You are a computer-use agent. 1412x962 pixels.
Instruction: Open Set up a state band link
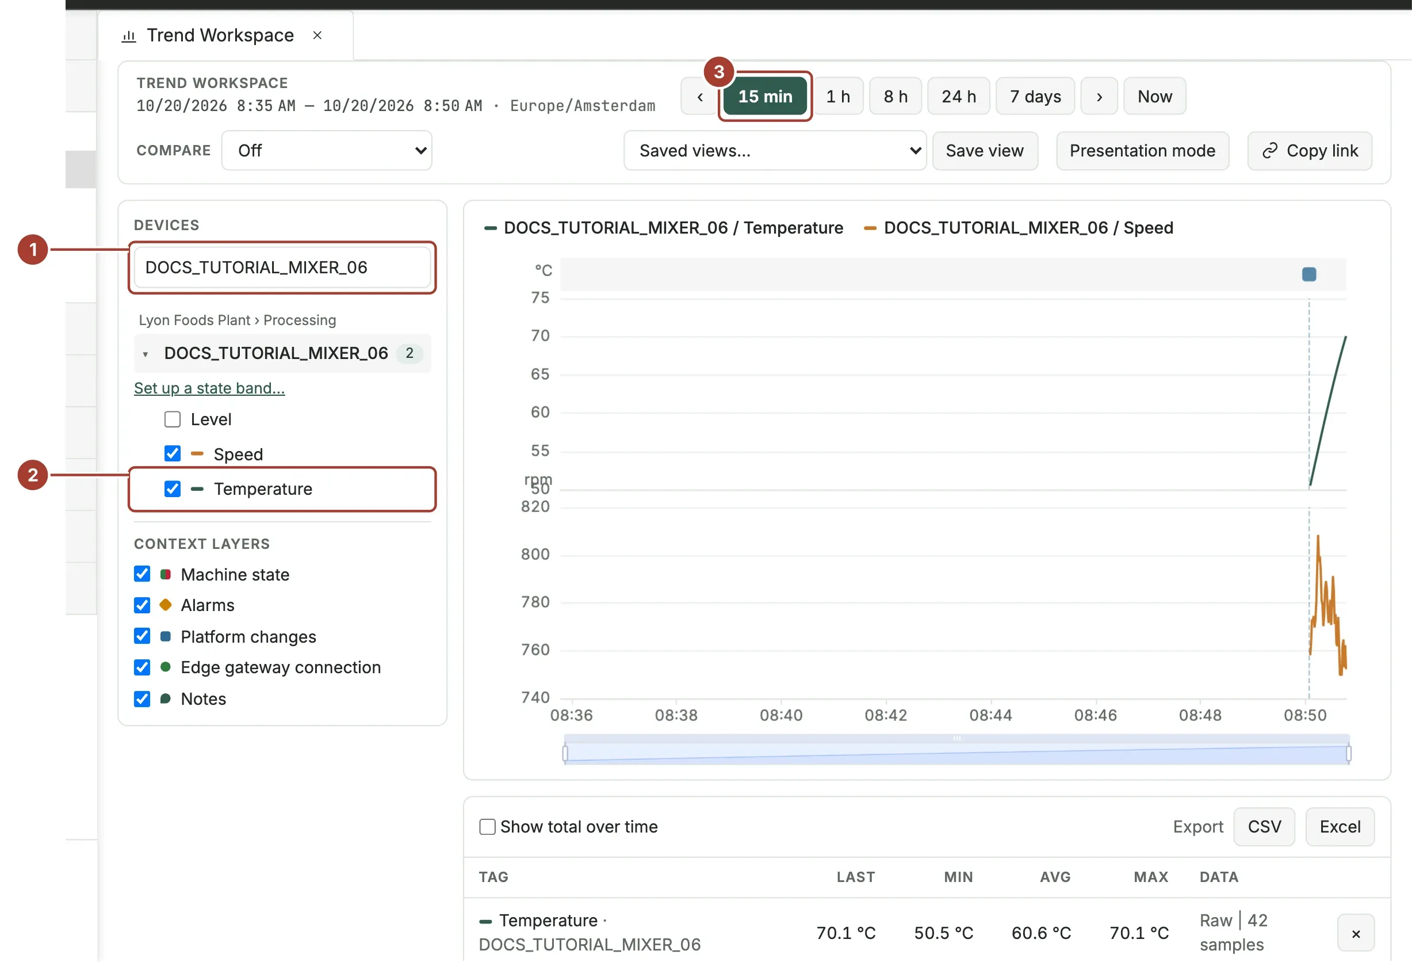pos(209,388)
